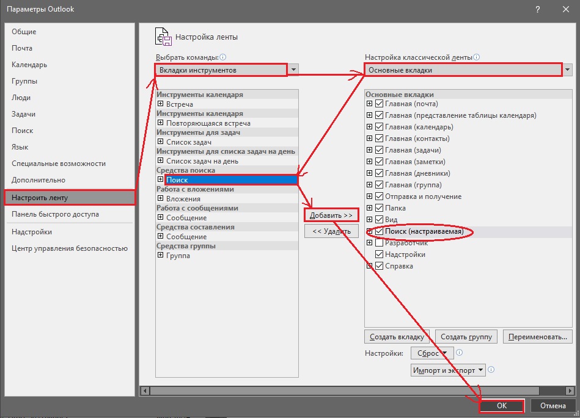Expand the Вложения node

pyautogui.click(x=161, y=198)
